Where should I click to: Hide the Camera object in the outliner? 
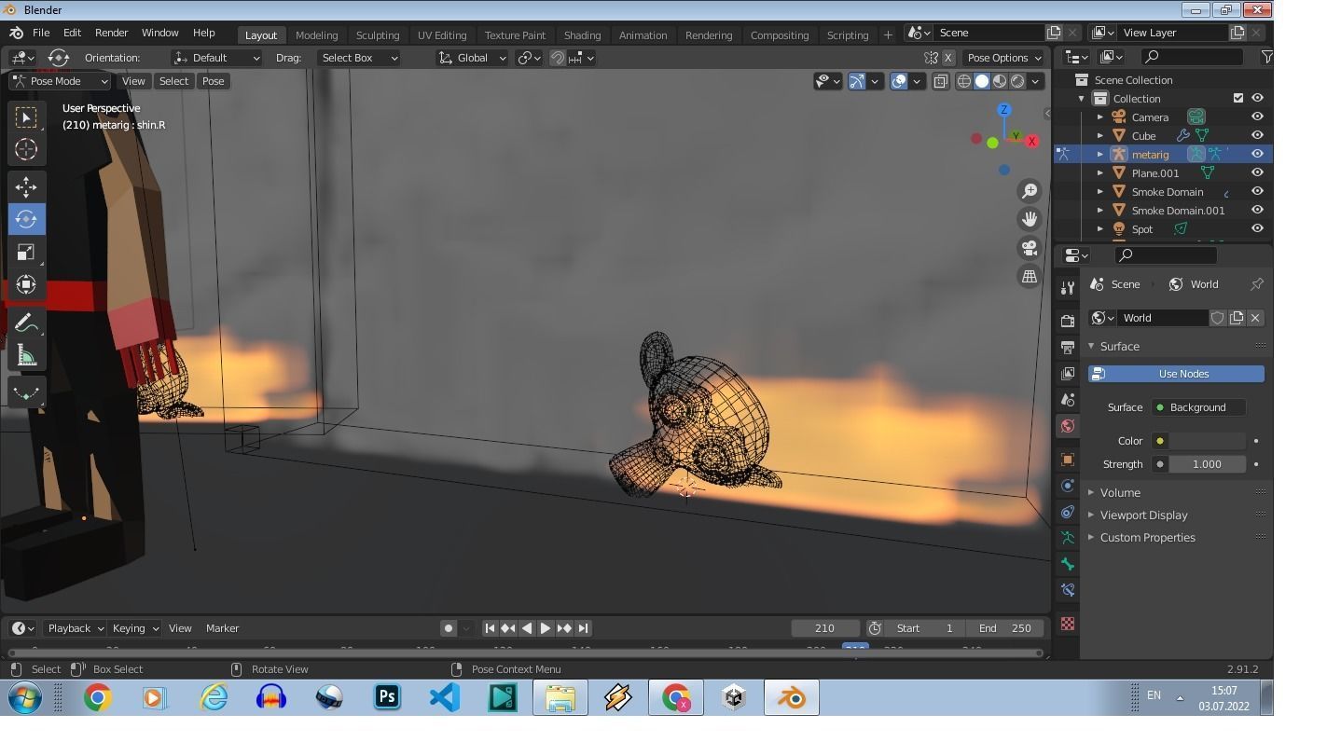click(1257, 117)
